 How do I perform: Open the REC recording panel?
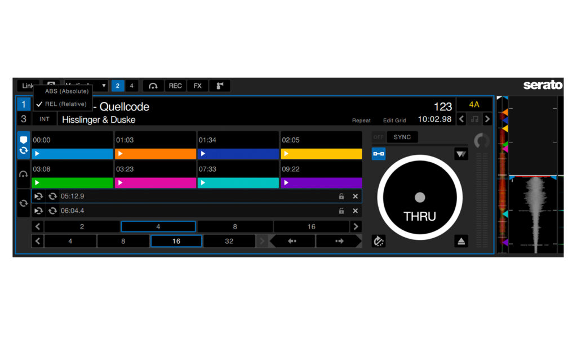[175, 86]
